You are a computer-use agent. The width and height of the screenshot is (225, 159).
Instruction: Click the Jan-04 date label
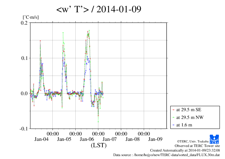(41, 139)
